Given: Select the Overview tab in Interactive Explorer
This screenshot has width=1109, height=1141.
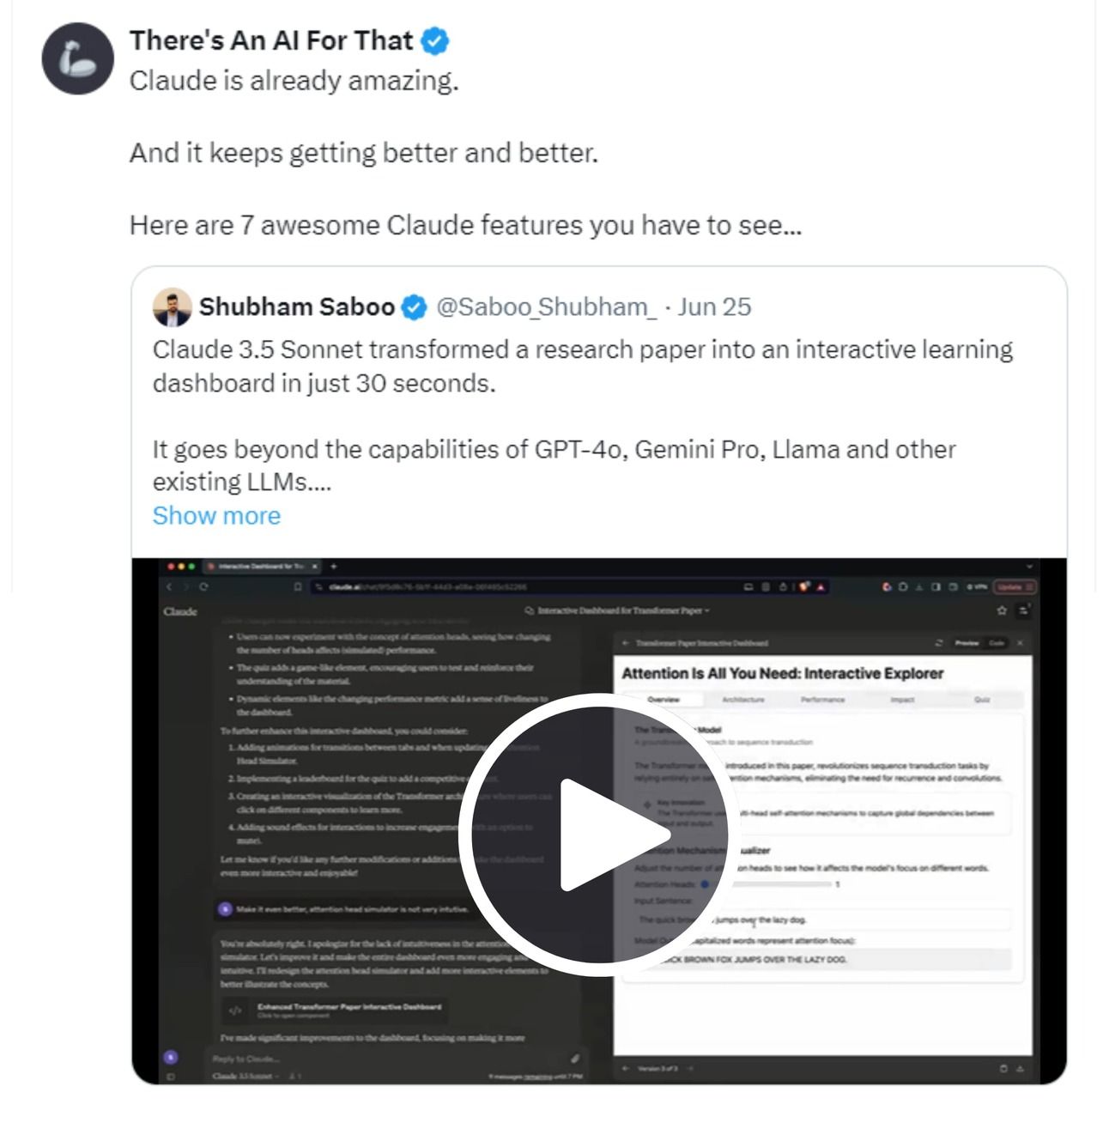Looking at the screenshot, I should point(663,700).
